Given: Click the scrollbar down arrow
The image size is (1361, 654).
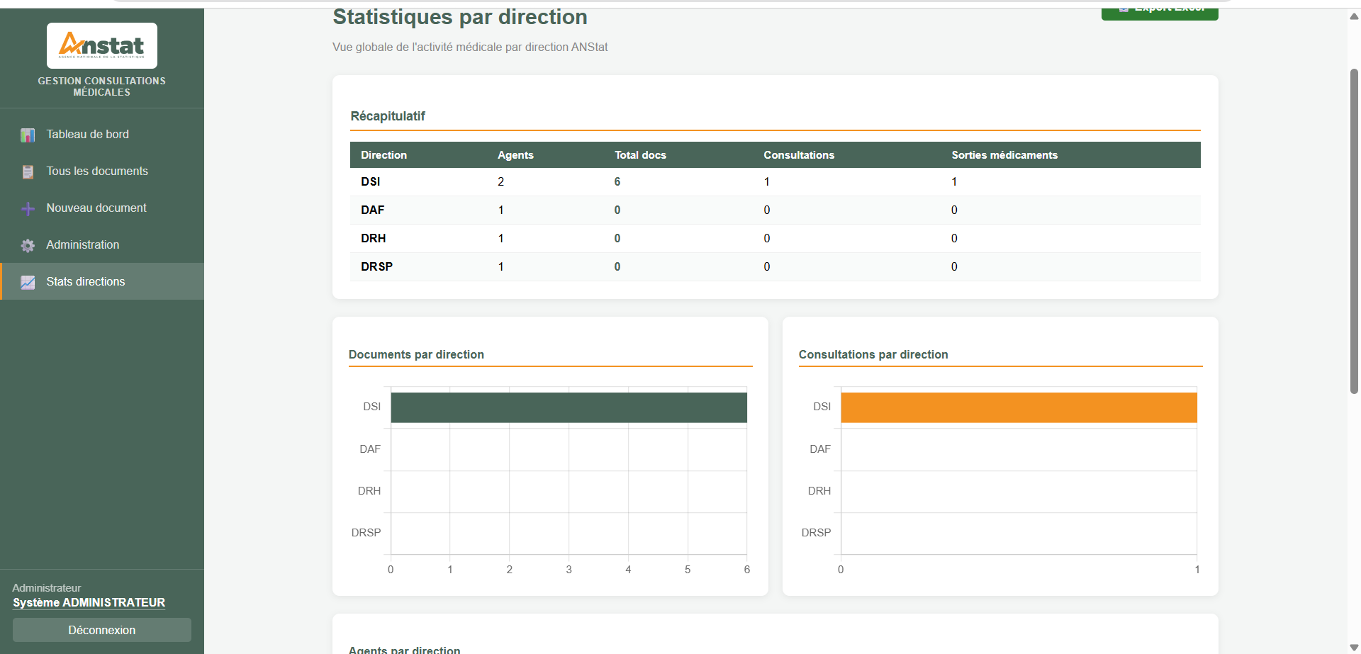Looking at the screenshot, I should pyautogui.click(x=1354, y=647).
